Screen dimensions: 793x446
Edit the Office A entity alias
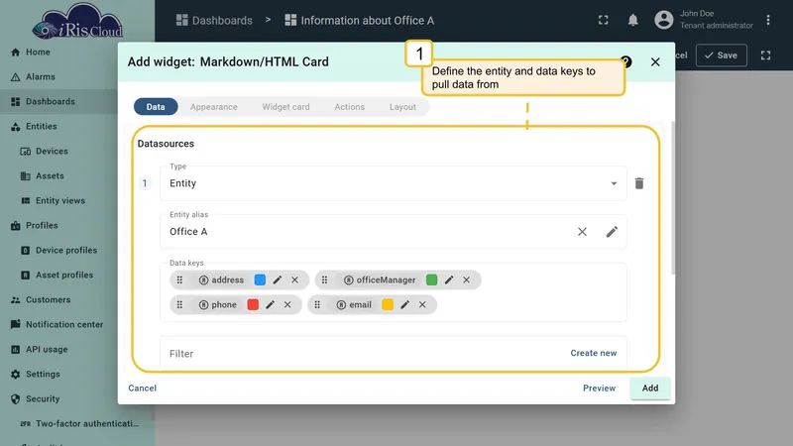(x=612, y=232)
